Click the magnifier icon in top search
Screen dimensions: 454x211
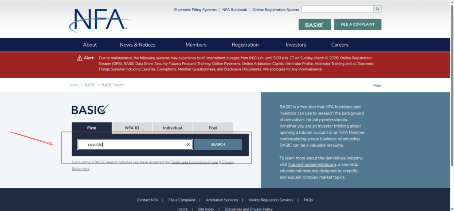coord(377,9)
